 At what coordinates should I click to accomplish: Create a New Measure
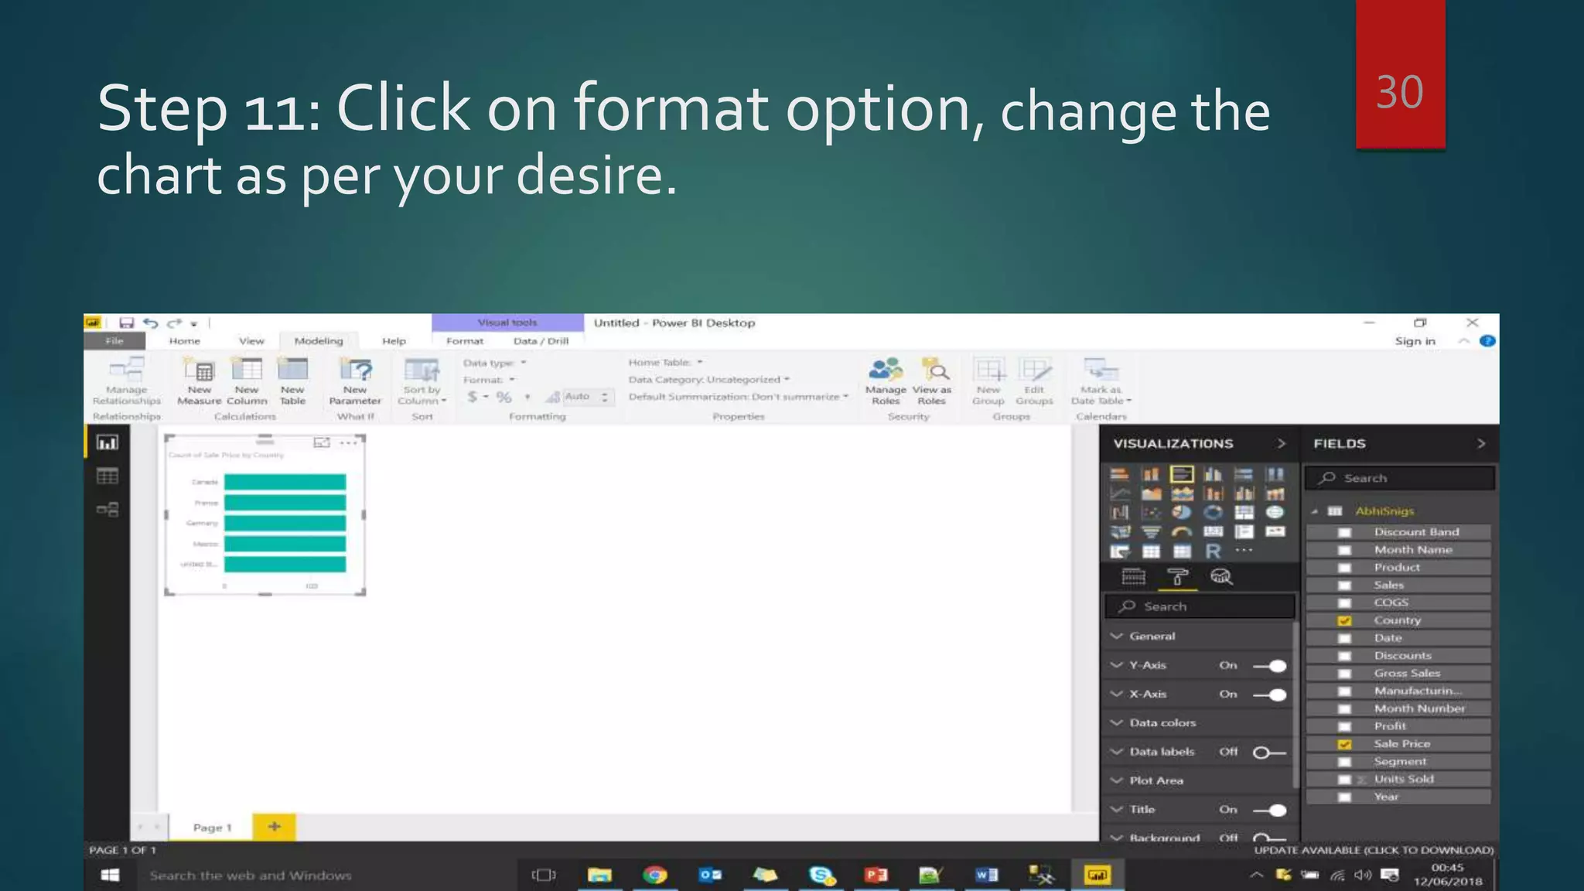[x=200, y=381]
